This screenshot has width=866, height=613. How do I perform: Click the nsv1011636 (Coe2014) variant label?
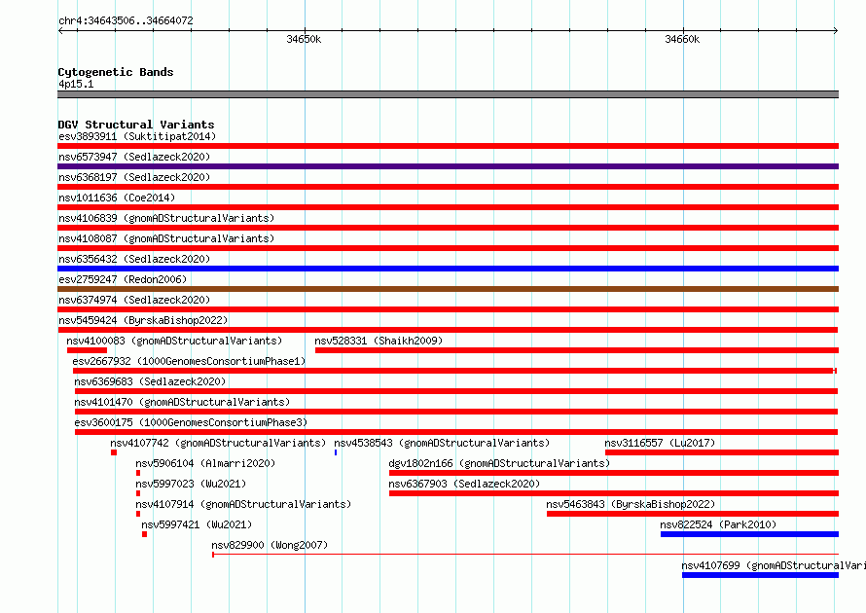pyautogui.click(x=117, y=198)
